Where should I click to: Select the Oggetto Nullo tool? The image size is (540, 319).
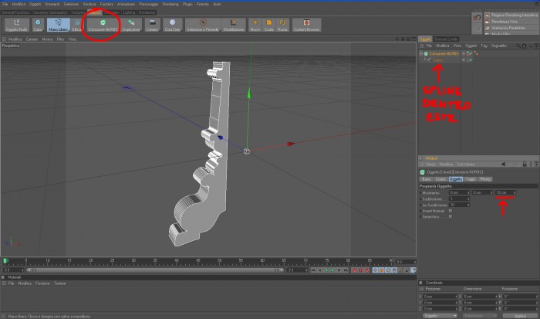[16, 25]
